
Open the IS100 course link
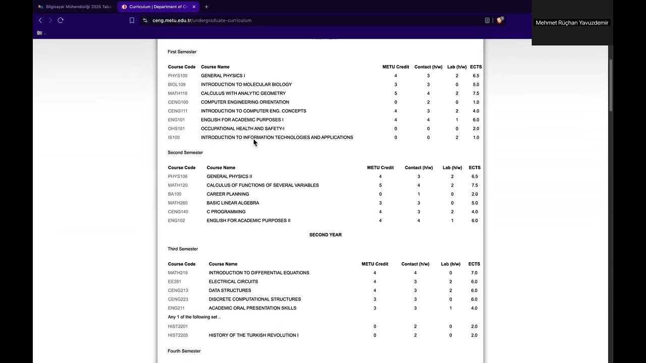174,138
